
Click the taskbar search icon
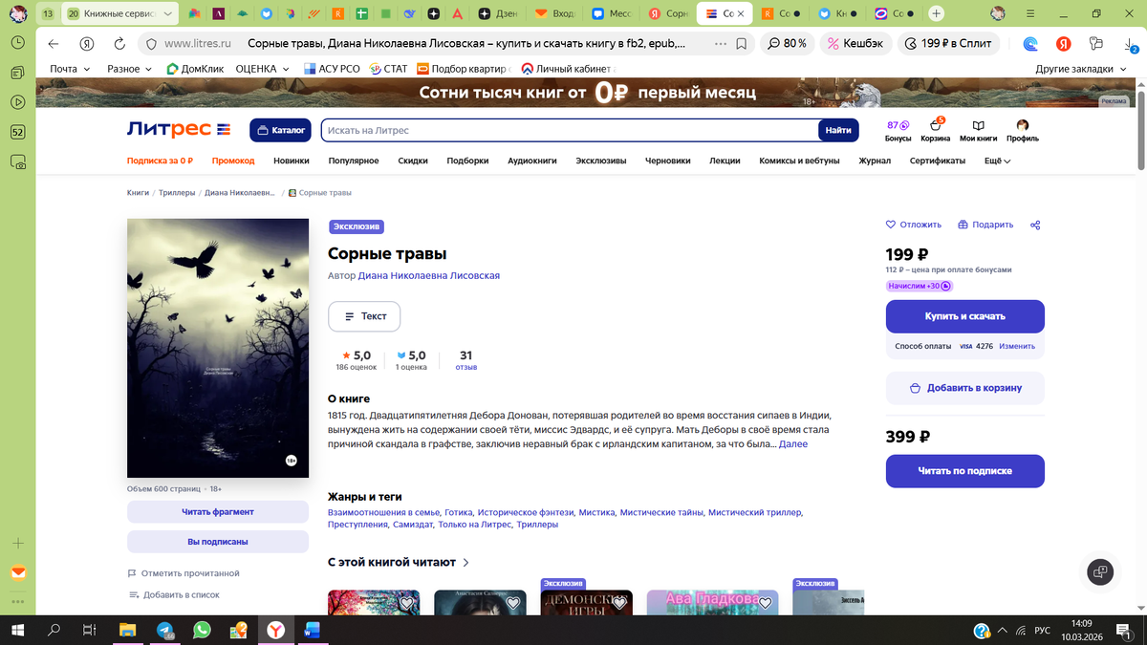coord(54,631)
